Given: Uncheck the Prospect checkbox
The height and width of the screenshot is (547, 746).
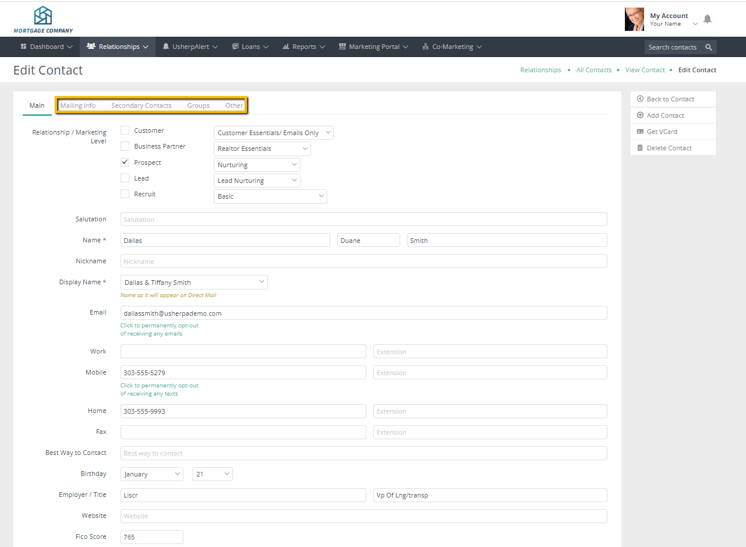Looking at the screenshot, I should tap(125, 163).
